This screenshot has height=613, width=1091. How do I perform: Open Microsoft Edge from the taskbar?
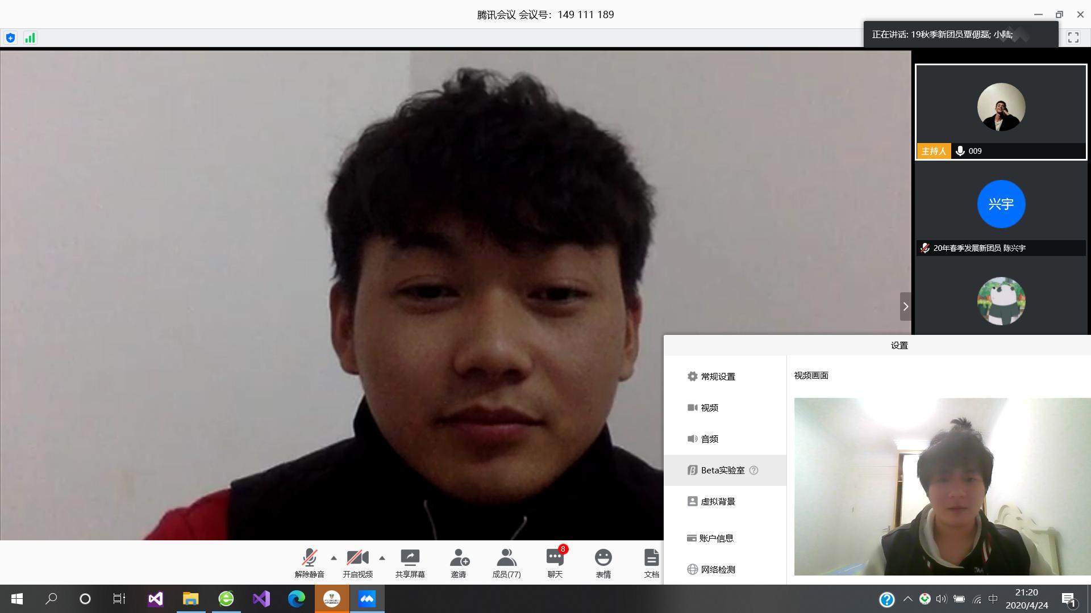(296, 599)
